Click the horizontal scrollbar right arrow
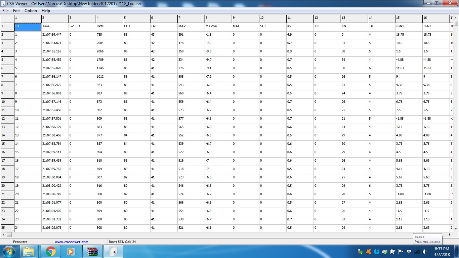The height and width of the screenshot is (258, 459). pyautogui.click(x=450, y=234)
